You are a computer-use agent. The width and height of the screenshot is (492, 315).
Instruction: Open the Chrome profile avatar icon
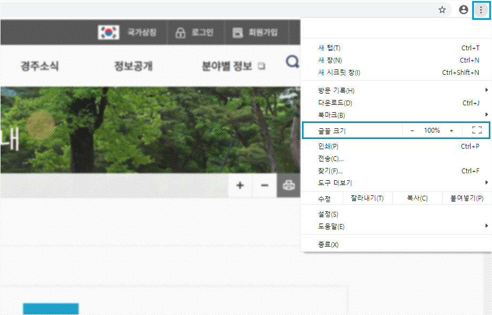(x=464, y=10)
